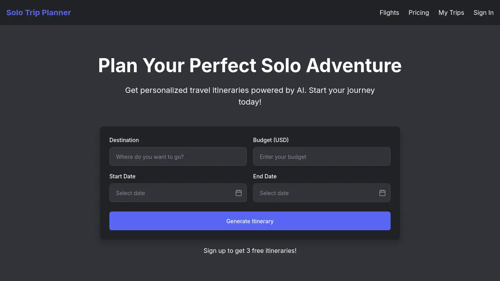This screenshot has width=500, height=281.
Task: Open the End Date calendar icon
Action: [382, 193]
